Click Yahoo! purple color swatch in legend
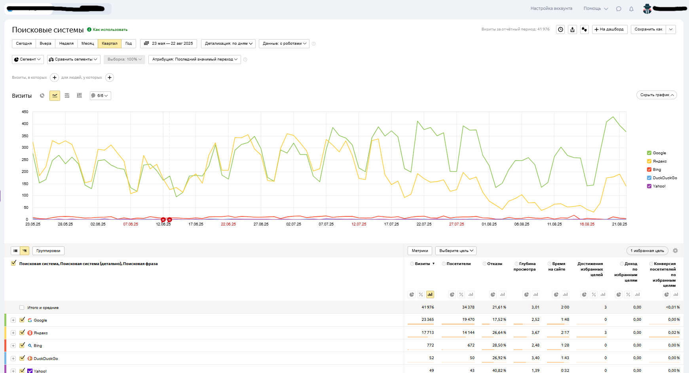Viewport: 689px width, 373px height. pos(649,186)
